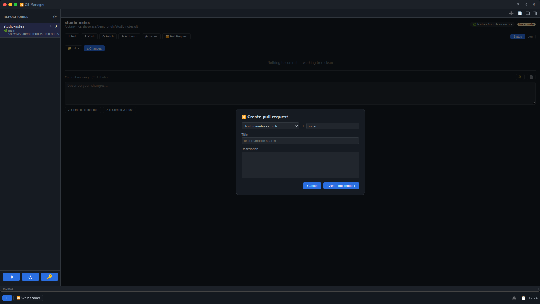Open the feature/mobile-search branch switcher

[492, 24]
